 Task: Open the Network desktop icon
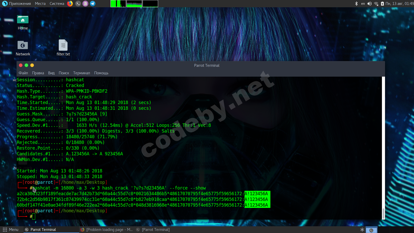[x=23, y=48]
